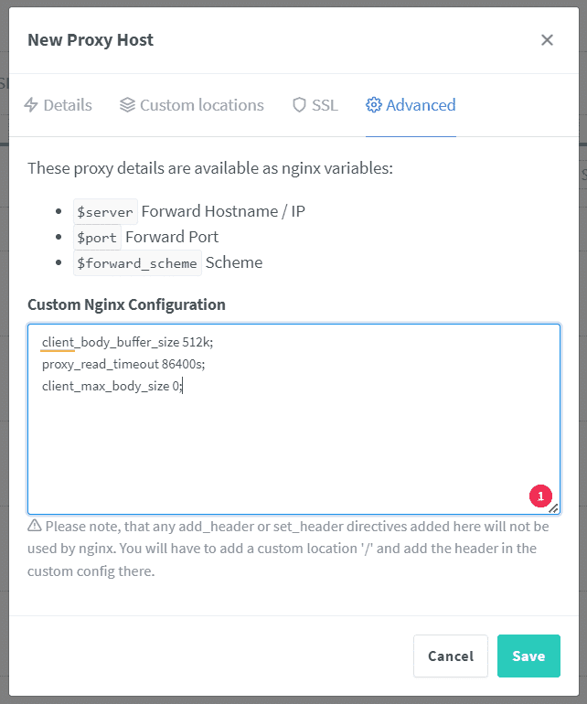The width and height of the screenshot is (587, 704).
Task: Close the New Proxy Host dialog
Action: click(547, 40)
